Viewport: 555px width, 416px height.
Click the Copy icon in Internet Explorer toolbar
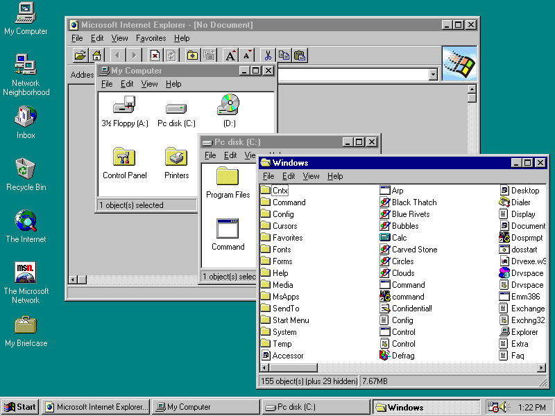pos(284,55)
